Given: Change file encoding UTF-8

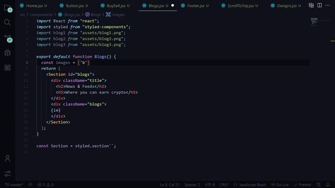Looking at the screenshot, I should coord(210,185).
